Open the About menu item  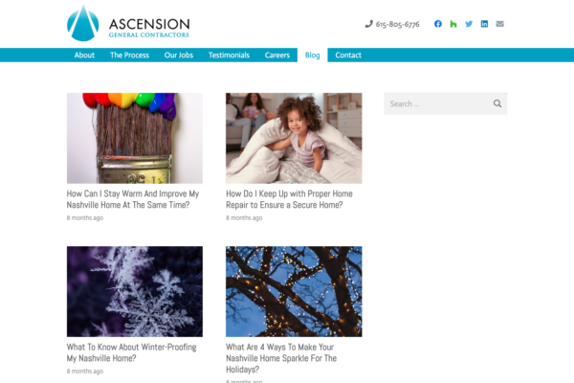pyautogui.click(x=84, y=55)
